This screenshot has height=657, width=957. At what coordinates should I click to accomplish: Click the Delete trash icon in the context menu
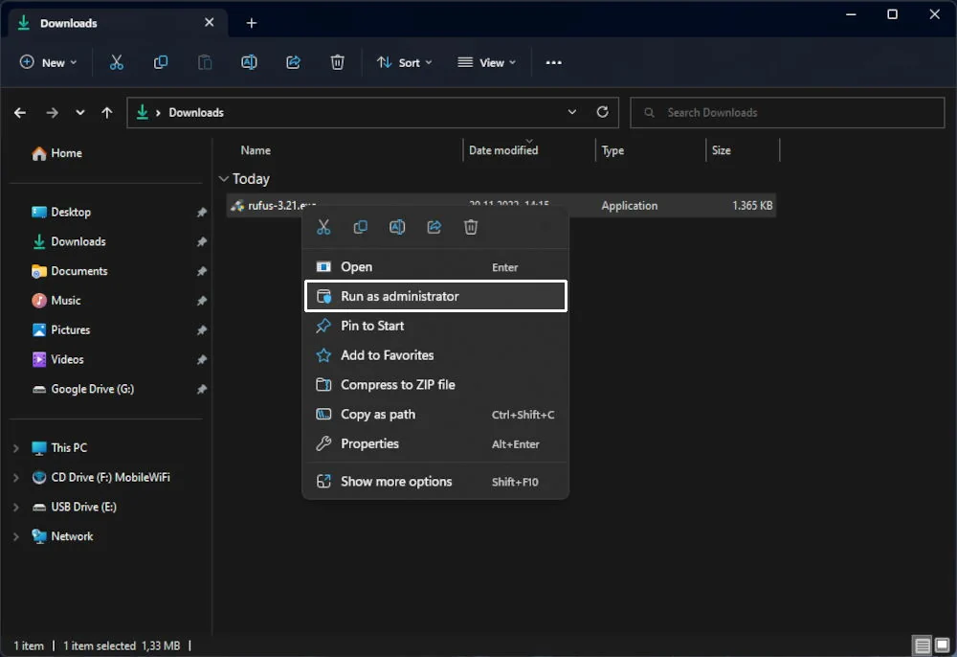(x=471, y=227)
